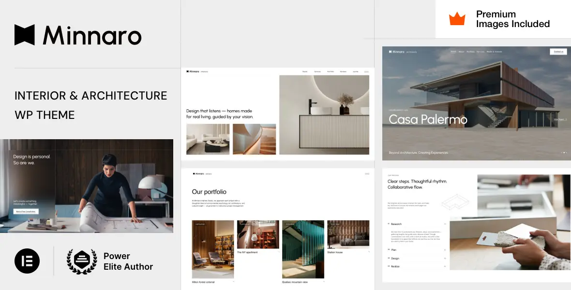Select About in Casa Palermo navigation
The width and height of the screenshot is (571, 290).
click(x=461, y=52)
